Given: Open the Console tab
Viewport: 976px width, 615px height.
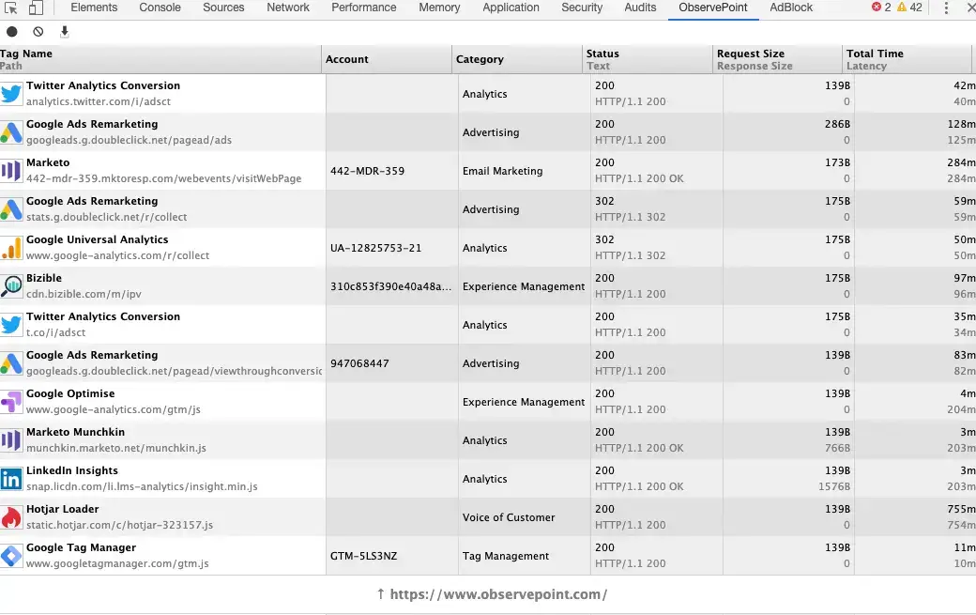Looking at the screenshot, I should point(160,8).
